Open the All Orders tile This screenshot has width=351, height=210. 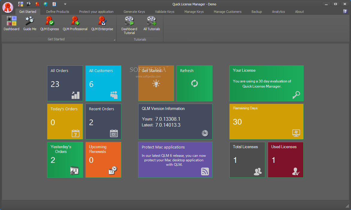(65, 83)
